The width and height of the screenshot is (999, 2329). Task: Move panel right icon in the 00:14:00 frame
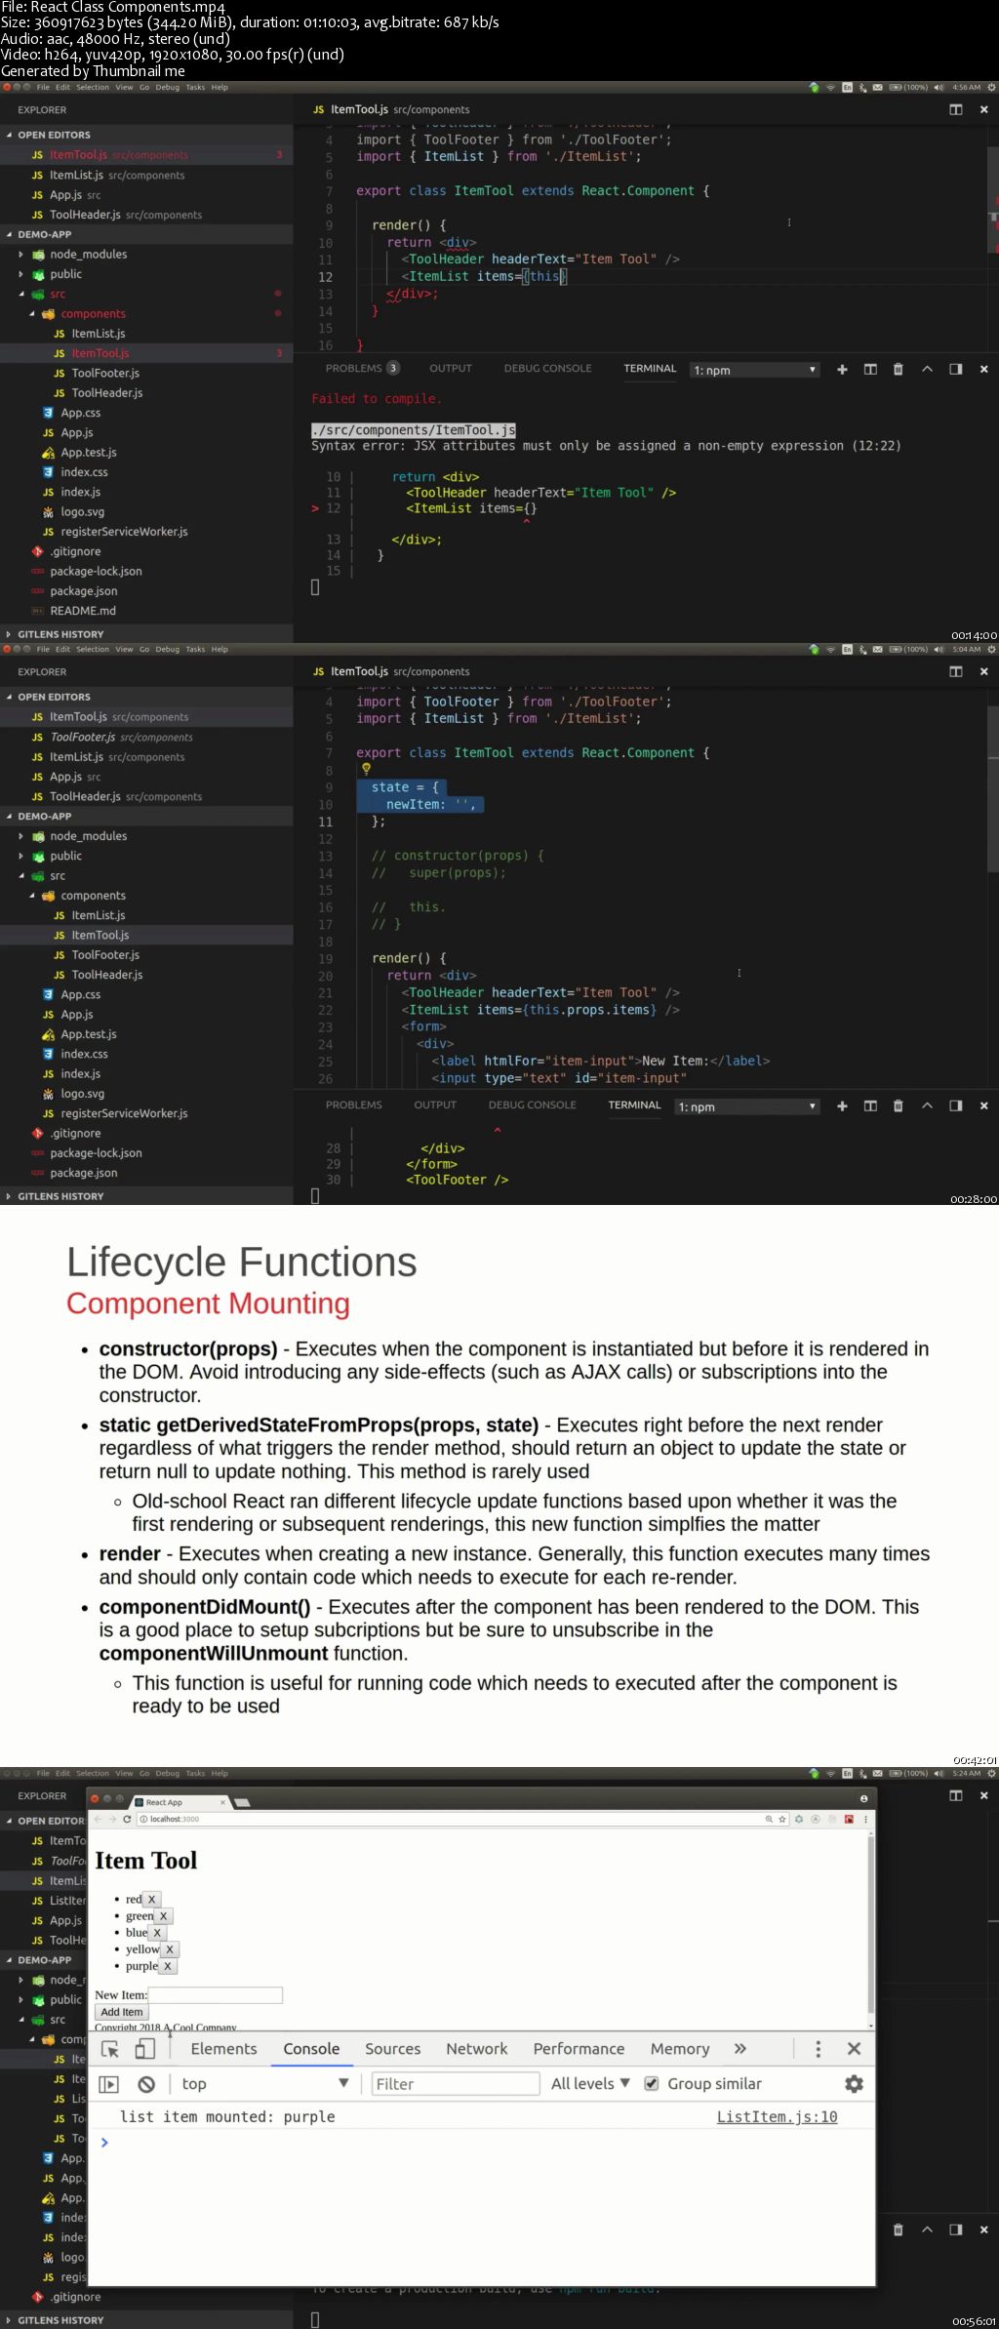click(x=955, y=369)
